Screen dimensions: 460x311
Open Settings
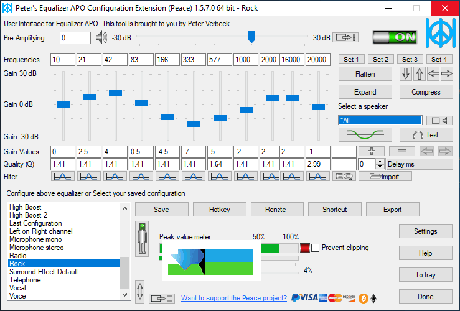pos(425,231)
